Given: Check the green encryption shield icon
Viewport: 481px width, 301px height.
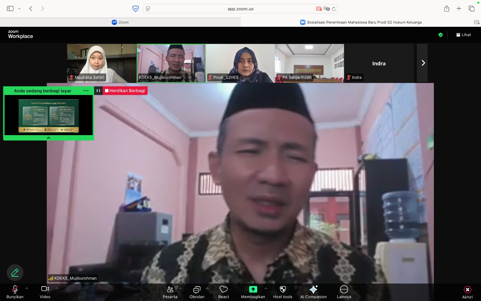Looking at the screenshot, I should (x=440, y=35).
